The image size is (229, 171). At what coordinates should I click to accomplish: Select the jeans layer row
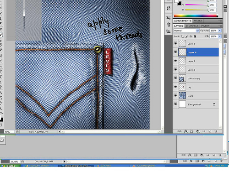(x=196, y=95)
